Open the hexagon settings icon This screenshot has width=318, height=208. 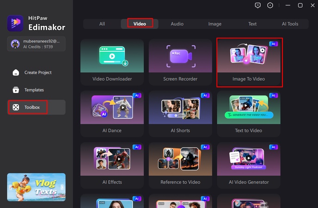tap(270, 5)
